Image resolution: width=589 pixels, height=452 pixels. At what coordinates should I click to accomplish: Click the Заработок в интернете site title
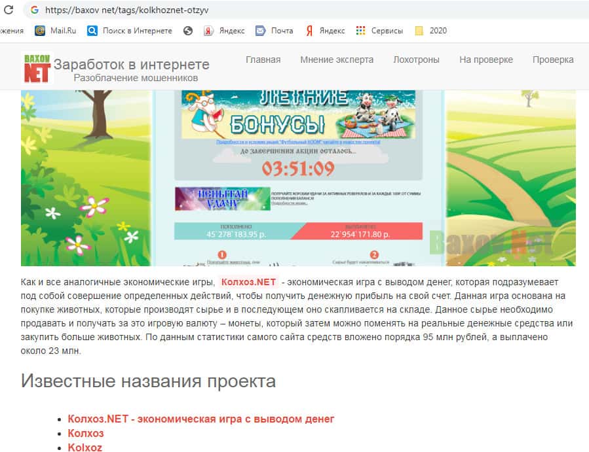coord(132,65)
